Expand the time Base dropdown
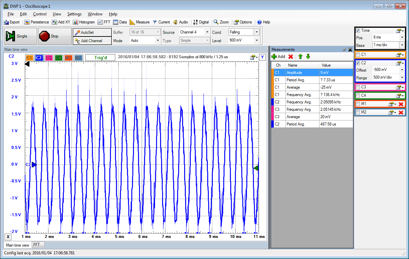The width and height of the screenshot is (409, 259). (402, 45)
